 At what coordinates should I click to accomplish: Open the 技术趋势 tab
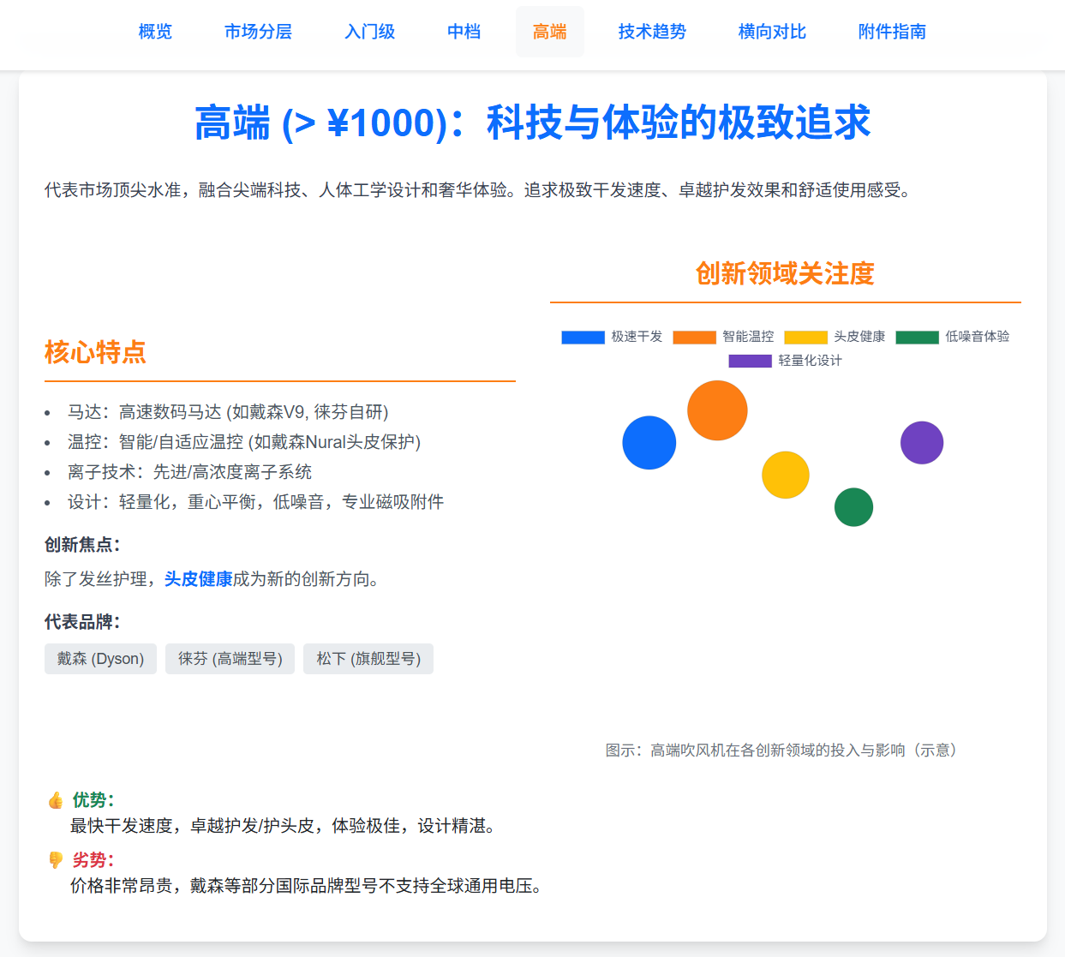point(652,32)
